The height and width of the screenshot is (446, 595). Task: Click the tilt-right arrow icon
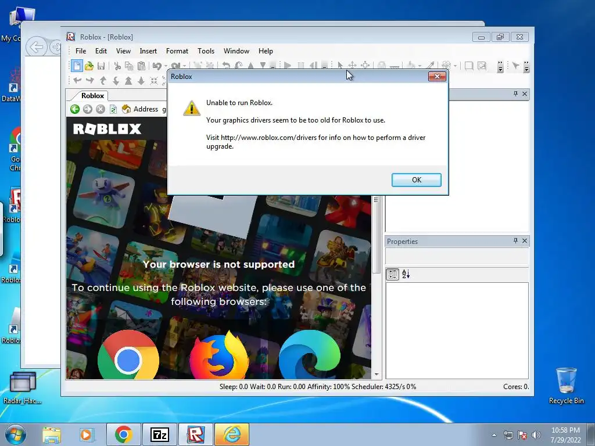tap(90, 80)
